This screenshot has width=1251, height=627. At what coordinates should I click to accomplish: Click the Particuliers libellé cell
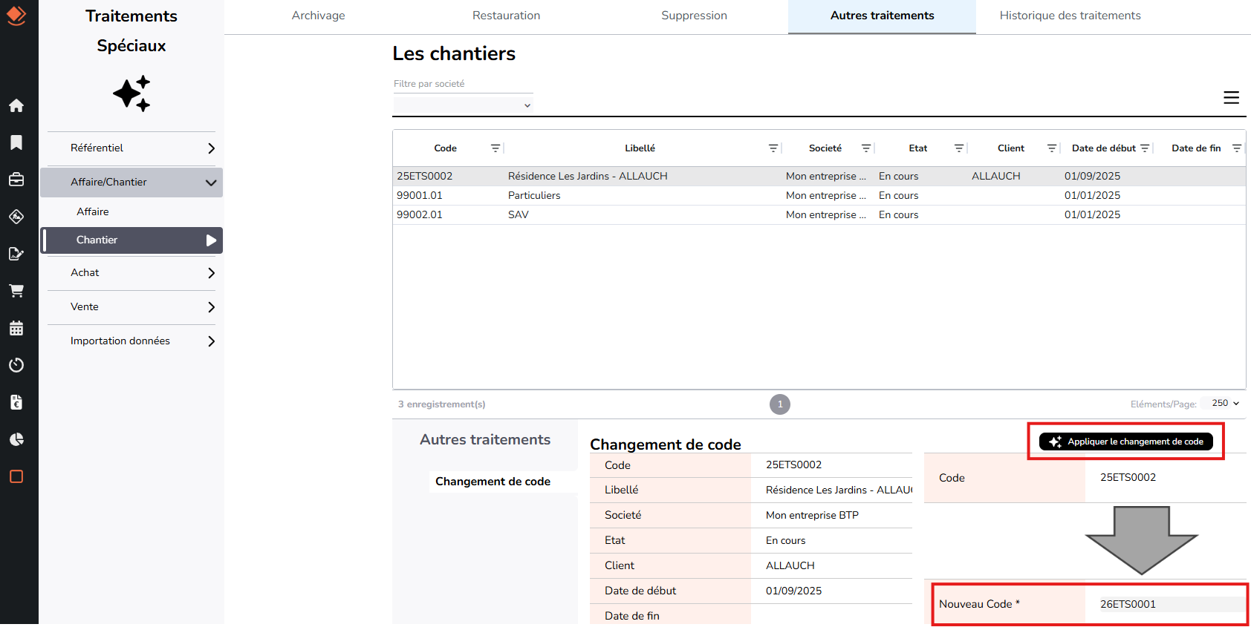[x=534, y=196]
